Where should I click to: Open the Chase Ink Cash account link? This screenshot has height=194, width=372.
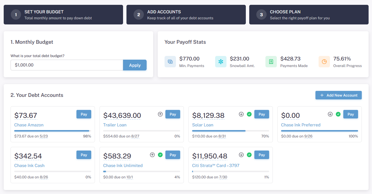[29, 166]
